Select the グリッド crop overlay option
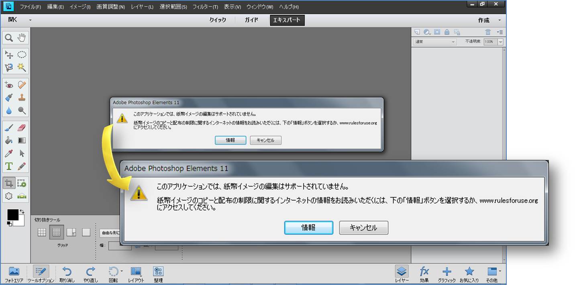 coord(57,232)
